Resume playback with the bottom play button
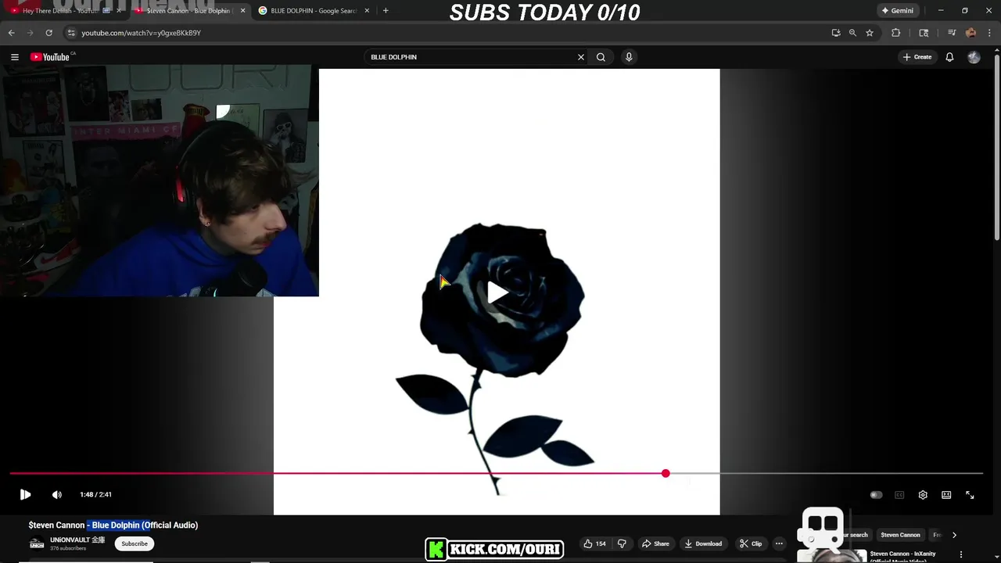This screenshot has width=1001, height=563. (25, 494)
